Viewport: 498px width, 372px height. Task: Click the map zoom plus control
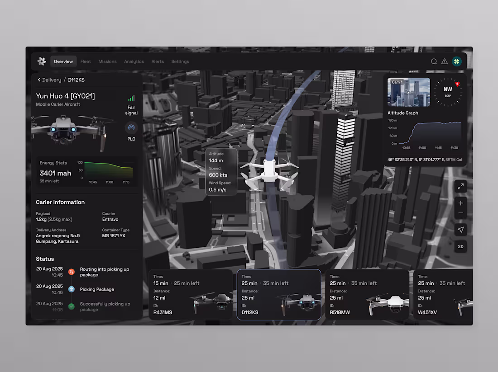(x=460, y=202)
